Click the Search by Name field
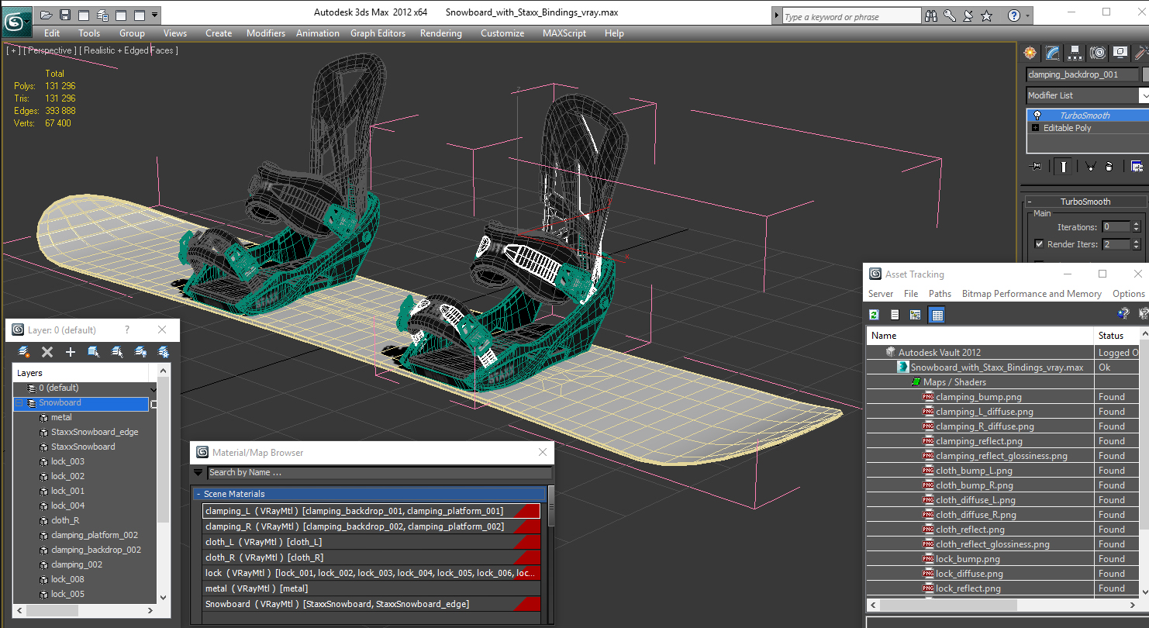The height and width of the screenshot is (628, 1149). click(380, 472)
